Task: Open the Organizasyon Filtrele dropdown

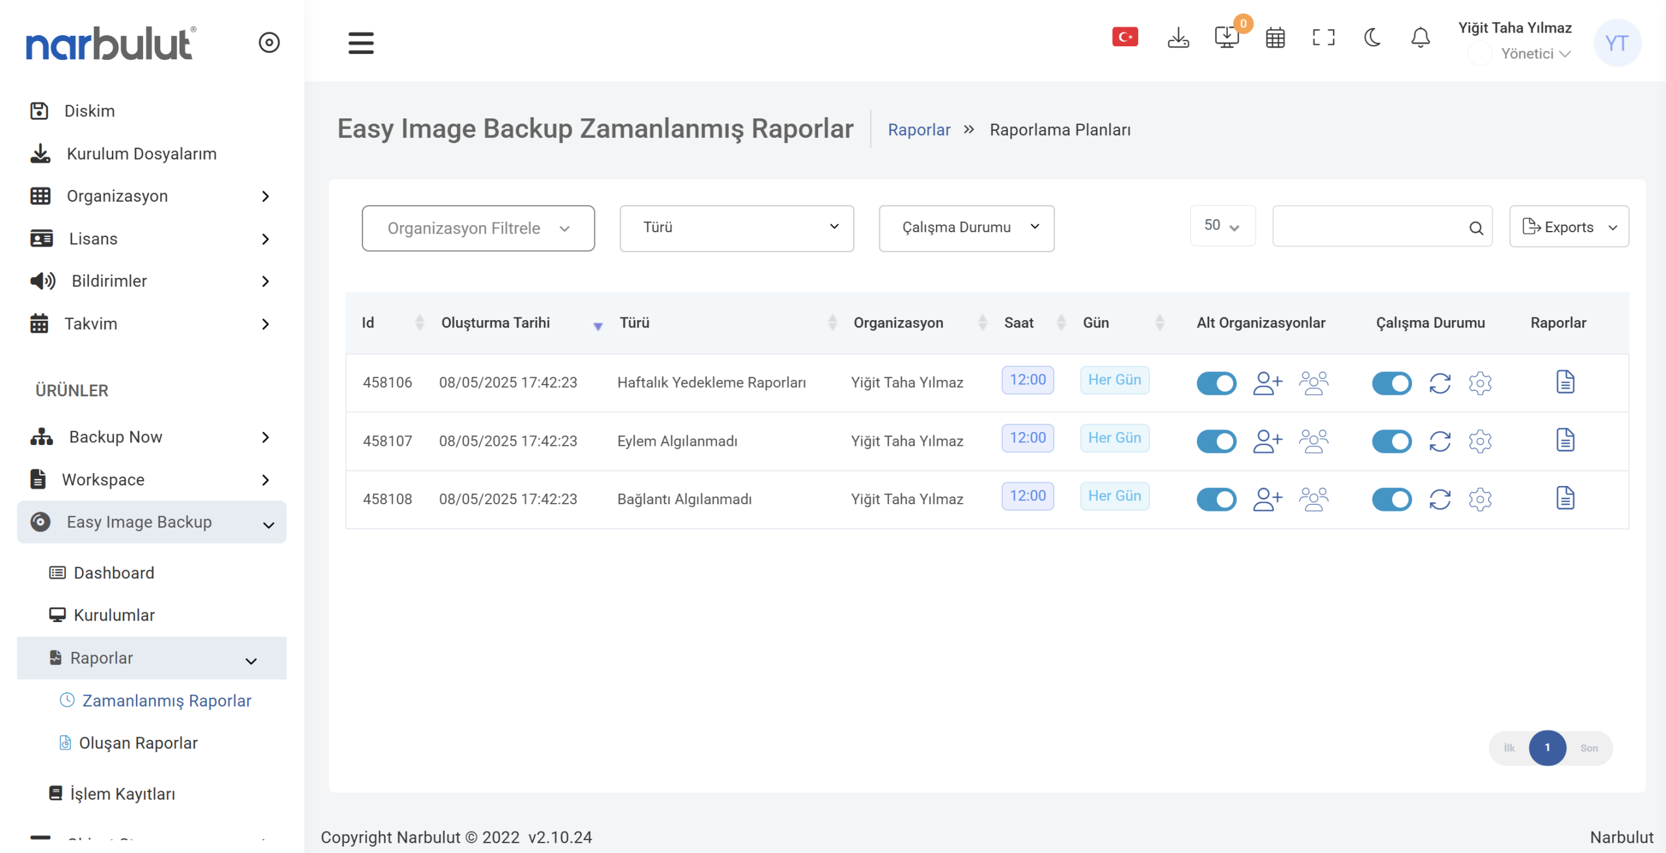Action: click(478, 228)
